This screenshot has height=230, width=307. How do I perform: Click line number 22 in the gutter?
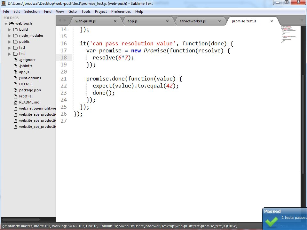tap(63, 86)
